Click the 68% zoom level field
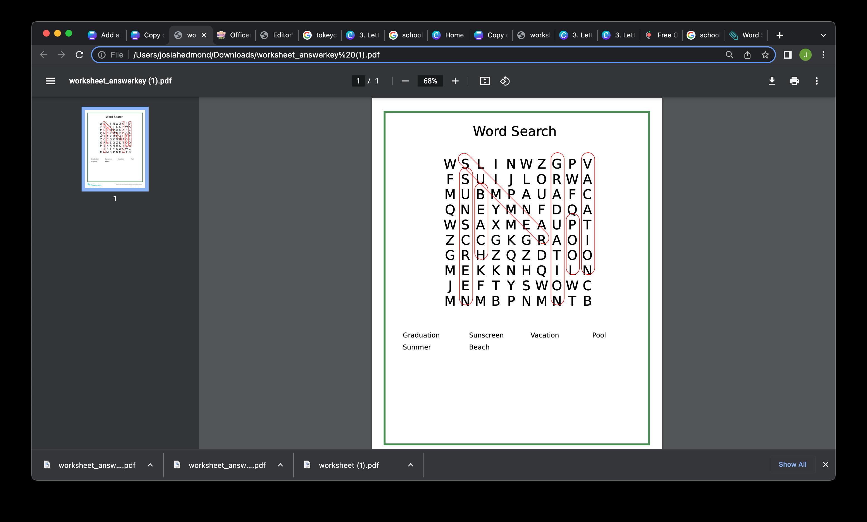This screenshot has height=522, width=867. click(430, 81)
